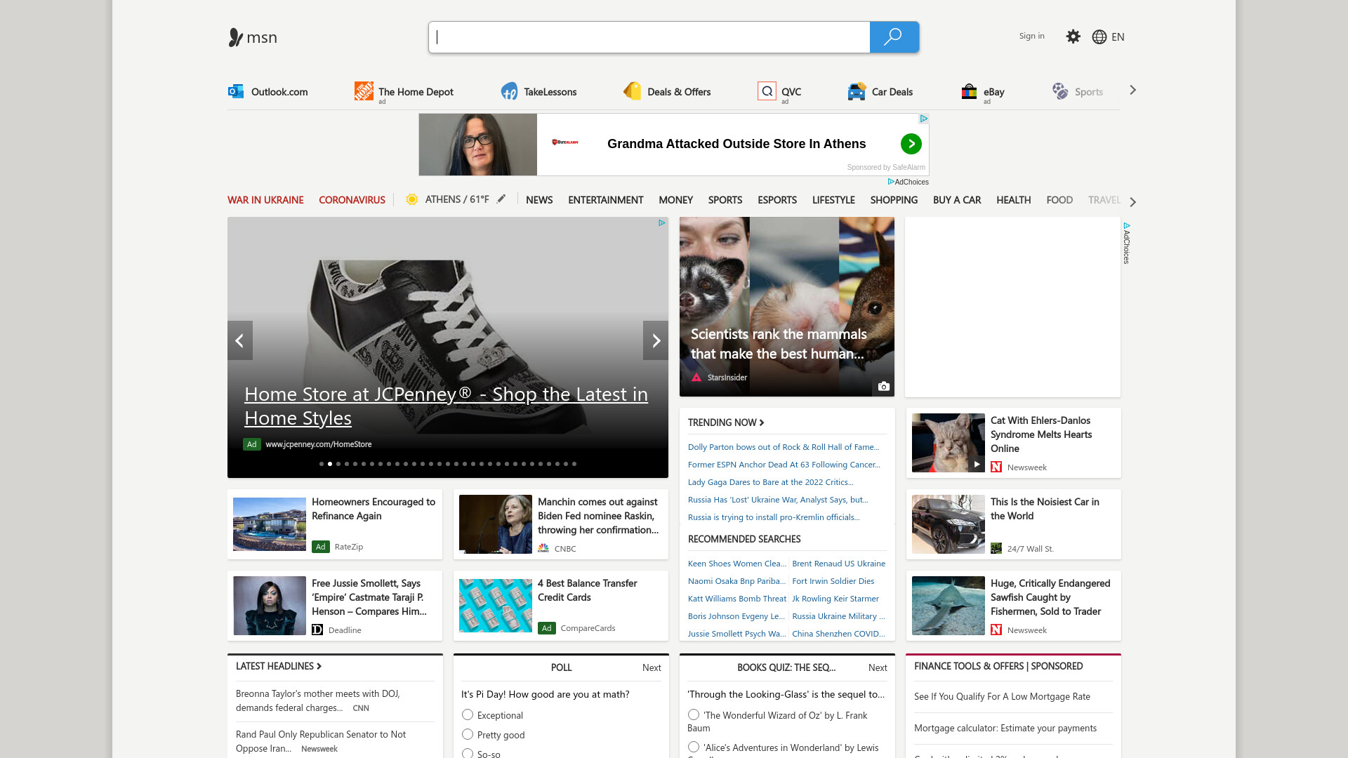Image resolution: width=1348 pixels, height=758 pixels.
Task: Select So-so poll option
Action: tap(468, 753)
